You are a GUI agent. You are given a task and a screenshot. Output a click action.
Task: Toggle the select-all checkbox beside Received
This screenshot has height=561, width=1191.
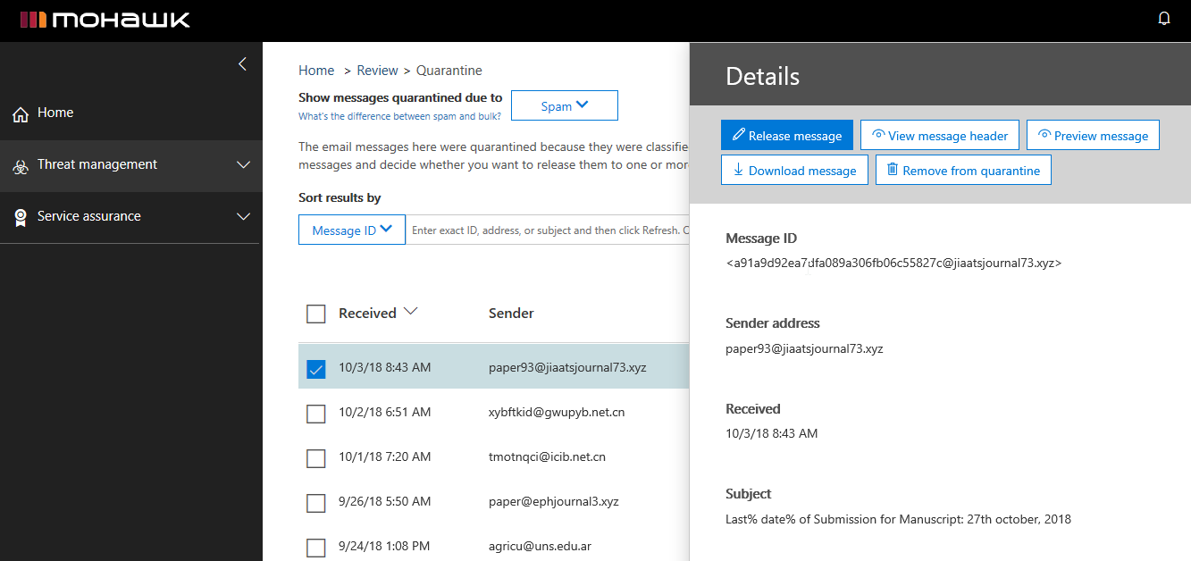click(x=315, y=314)
